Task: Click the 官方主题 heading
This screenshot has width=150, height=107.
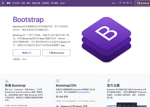Action: (113, 85)
